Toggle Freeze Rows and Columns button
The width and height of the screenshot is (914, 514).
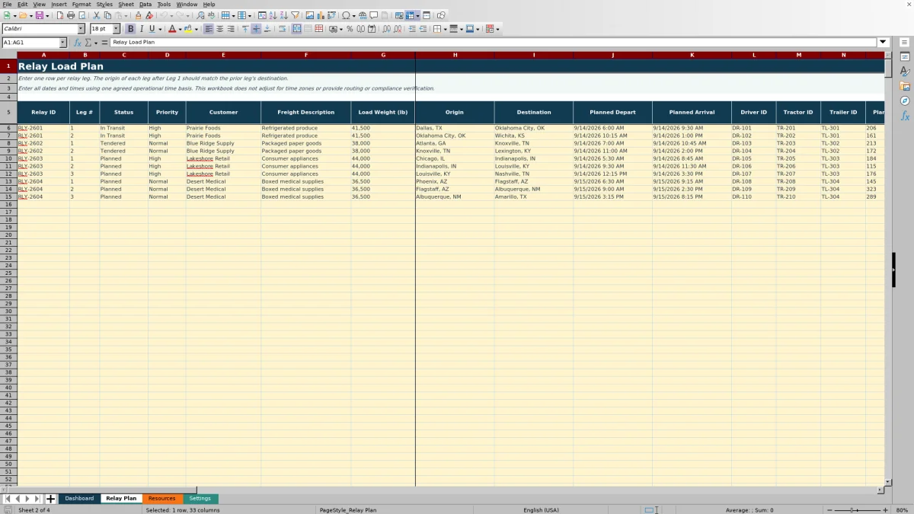410,15
